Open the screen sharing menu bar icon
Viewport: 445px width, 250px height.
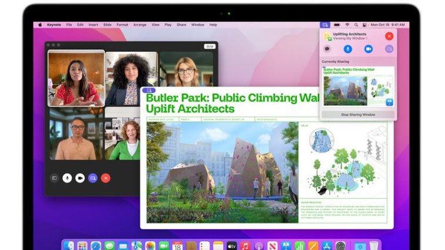coord(325,25)
